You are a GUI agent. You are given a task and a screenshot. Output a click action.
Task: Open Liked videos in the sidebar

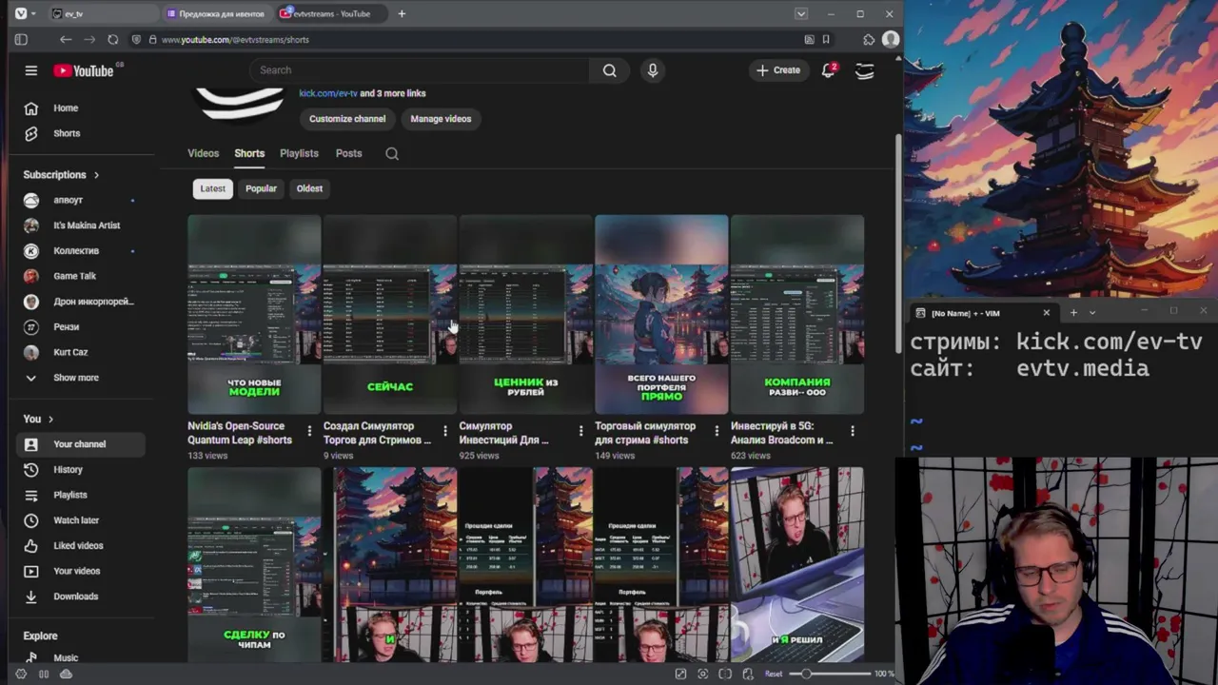tap(80, 545)
